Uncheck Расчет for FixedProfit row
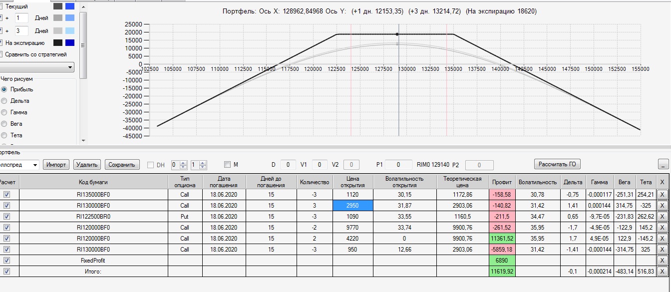 coord(6,261)
